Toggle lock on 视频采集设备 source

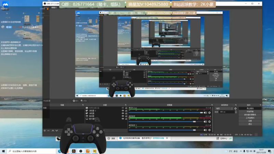click(x=126, y=108)
